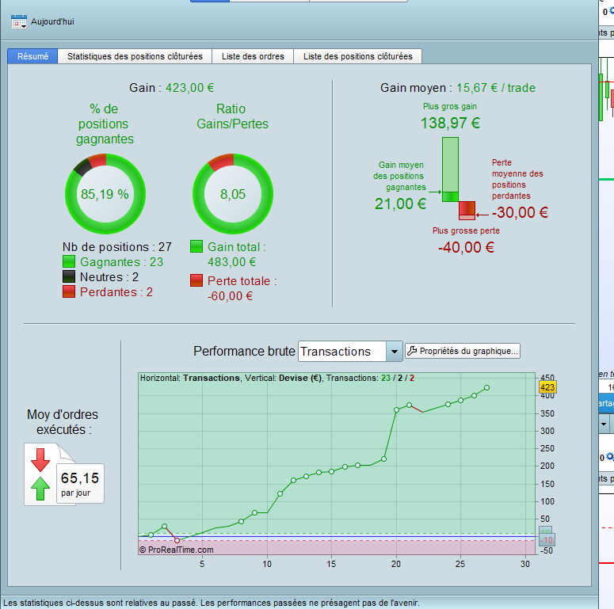Click the green Gagnantes legend swatch
The height and width of the screenshot is (609, 614).
(69, 261)
